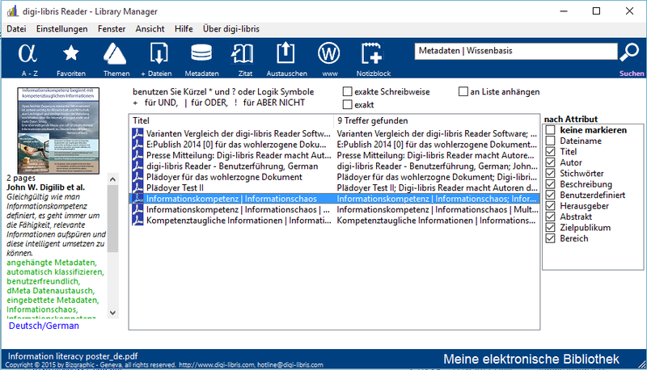Toggle the exakt checkbox
This screenshot has width=647, height=370.
[x=348, y=105]
